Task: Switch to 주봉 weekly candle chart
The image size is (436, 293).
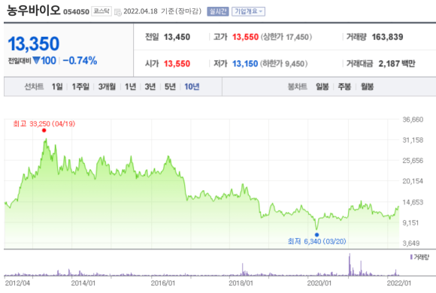Action: coord(344,86)
